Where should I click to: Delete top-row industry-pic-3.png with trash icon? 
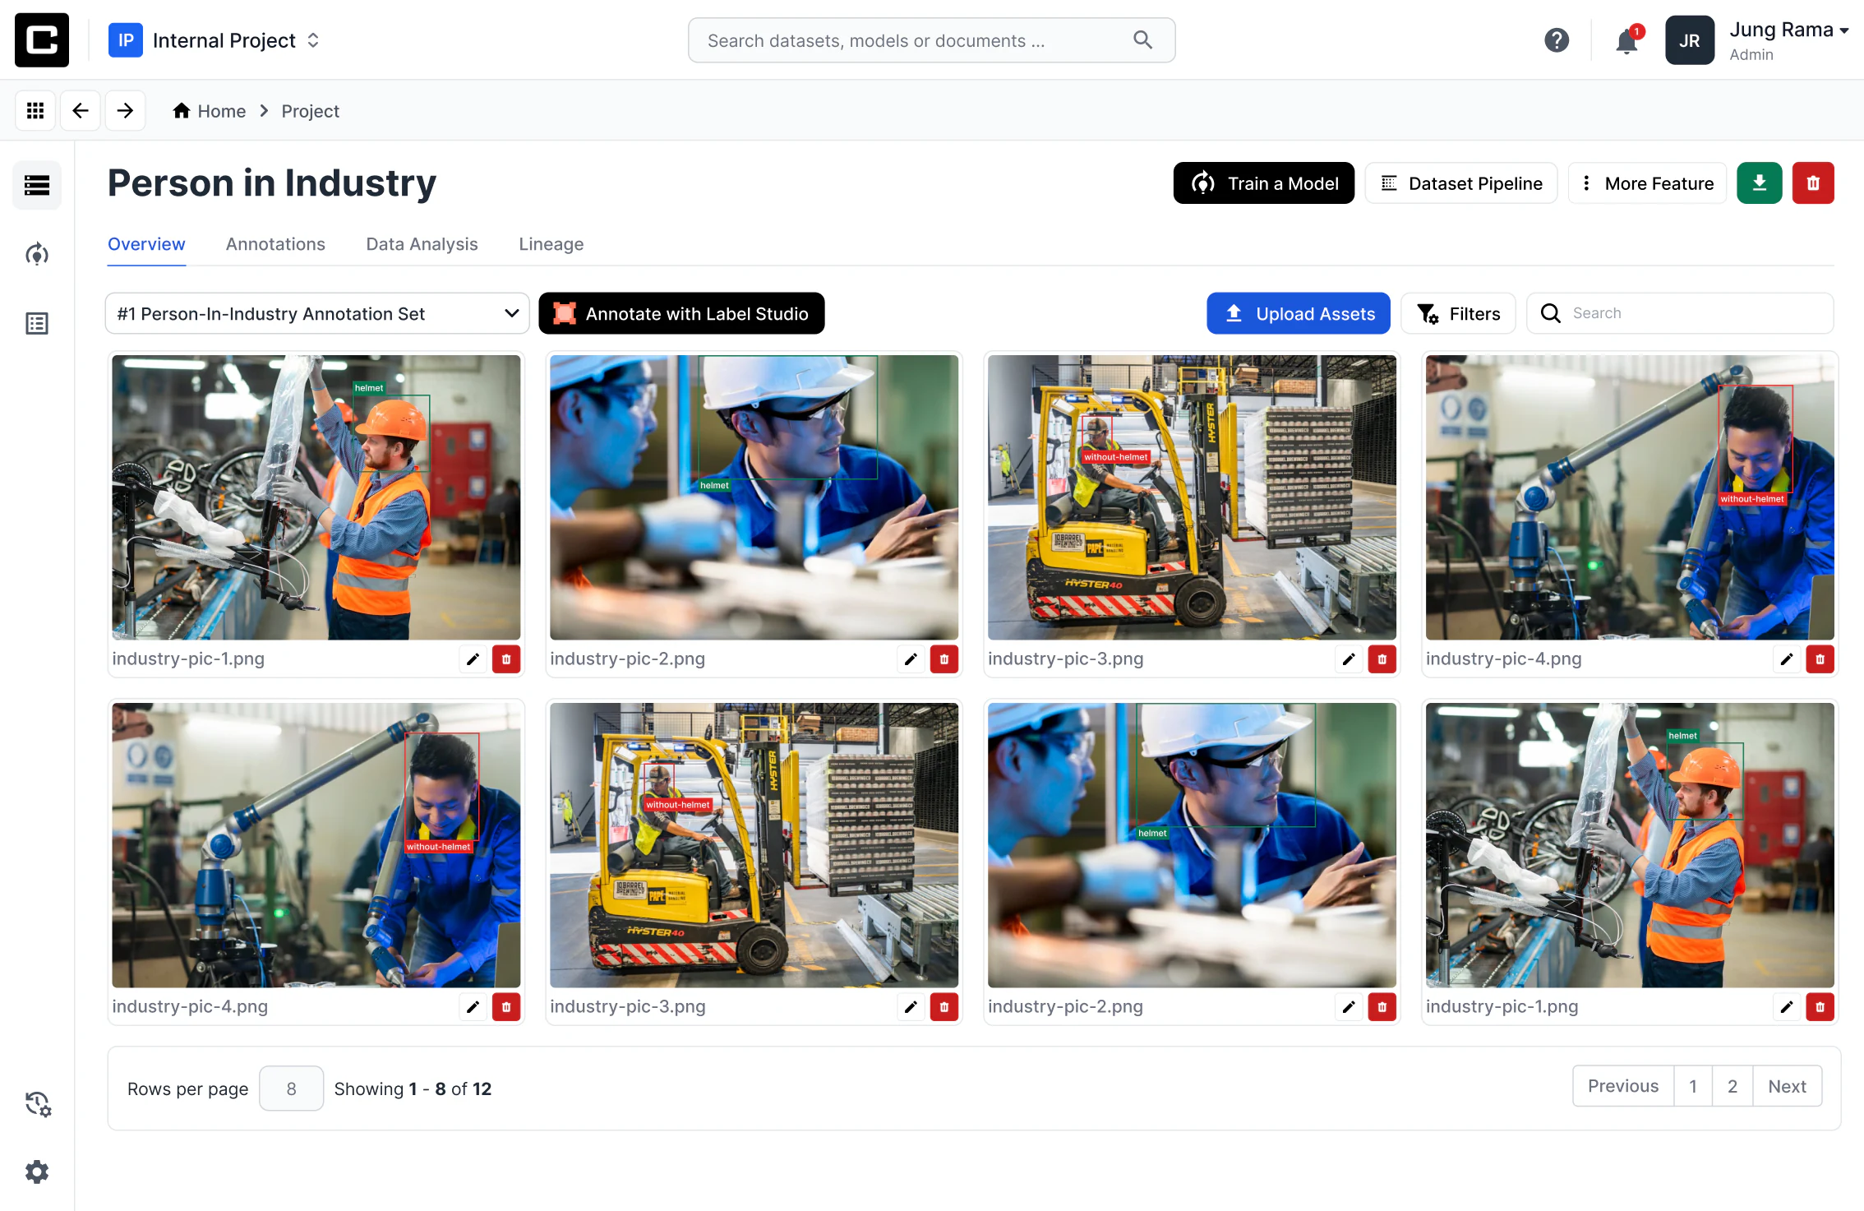(1382, 659)
